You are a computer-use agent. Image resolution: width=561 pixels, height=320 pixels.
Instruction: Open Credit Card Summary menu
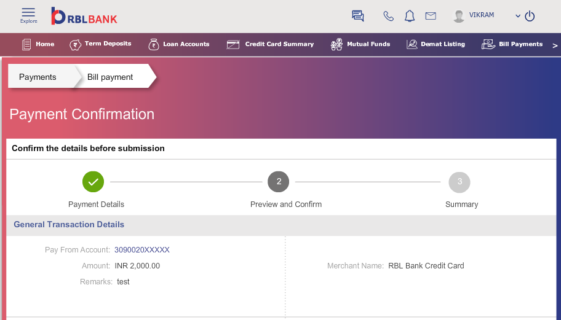click(x=270, y=44)
